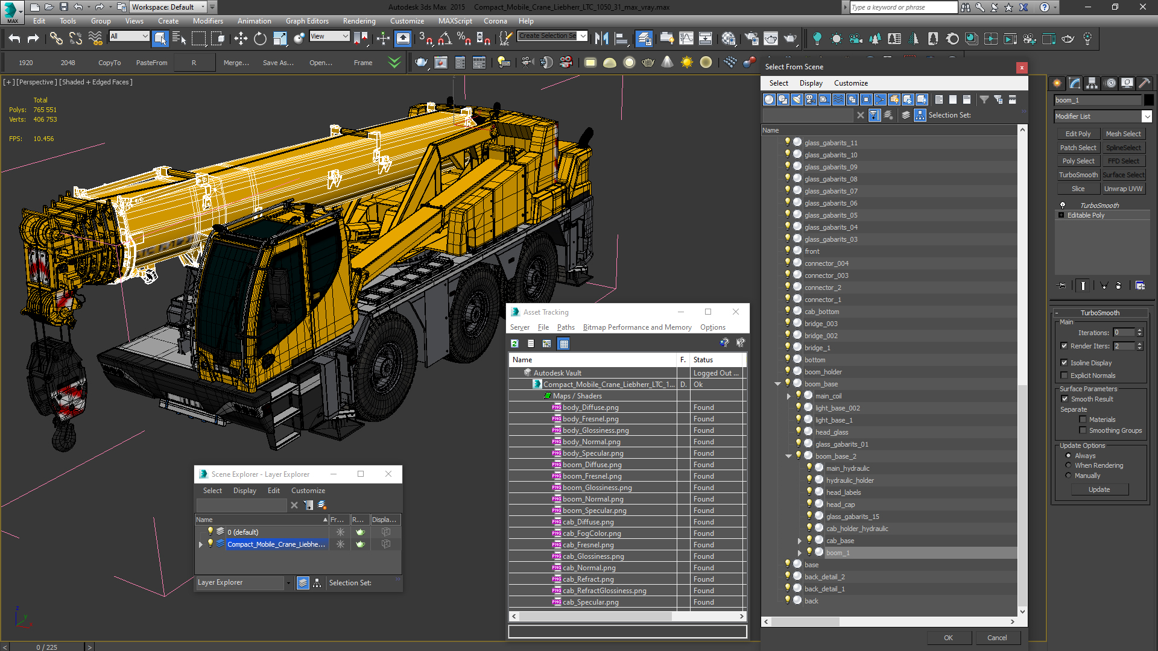Open the Customize menu in Layer Explorer
Image resolution: width=1158 pixels, height=651 pixels.
(308, 491)
